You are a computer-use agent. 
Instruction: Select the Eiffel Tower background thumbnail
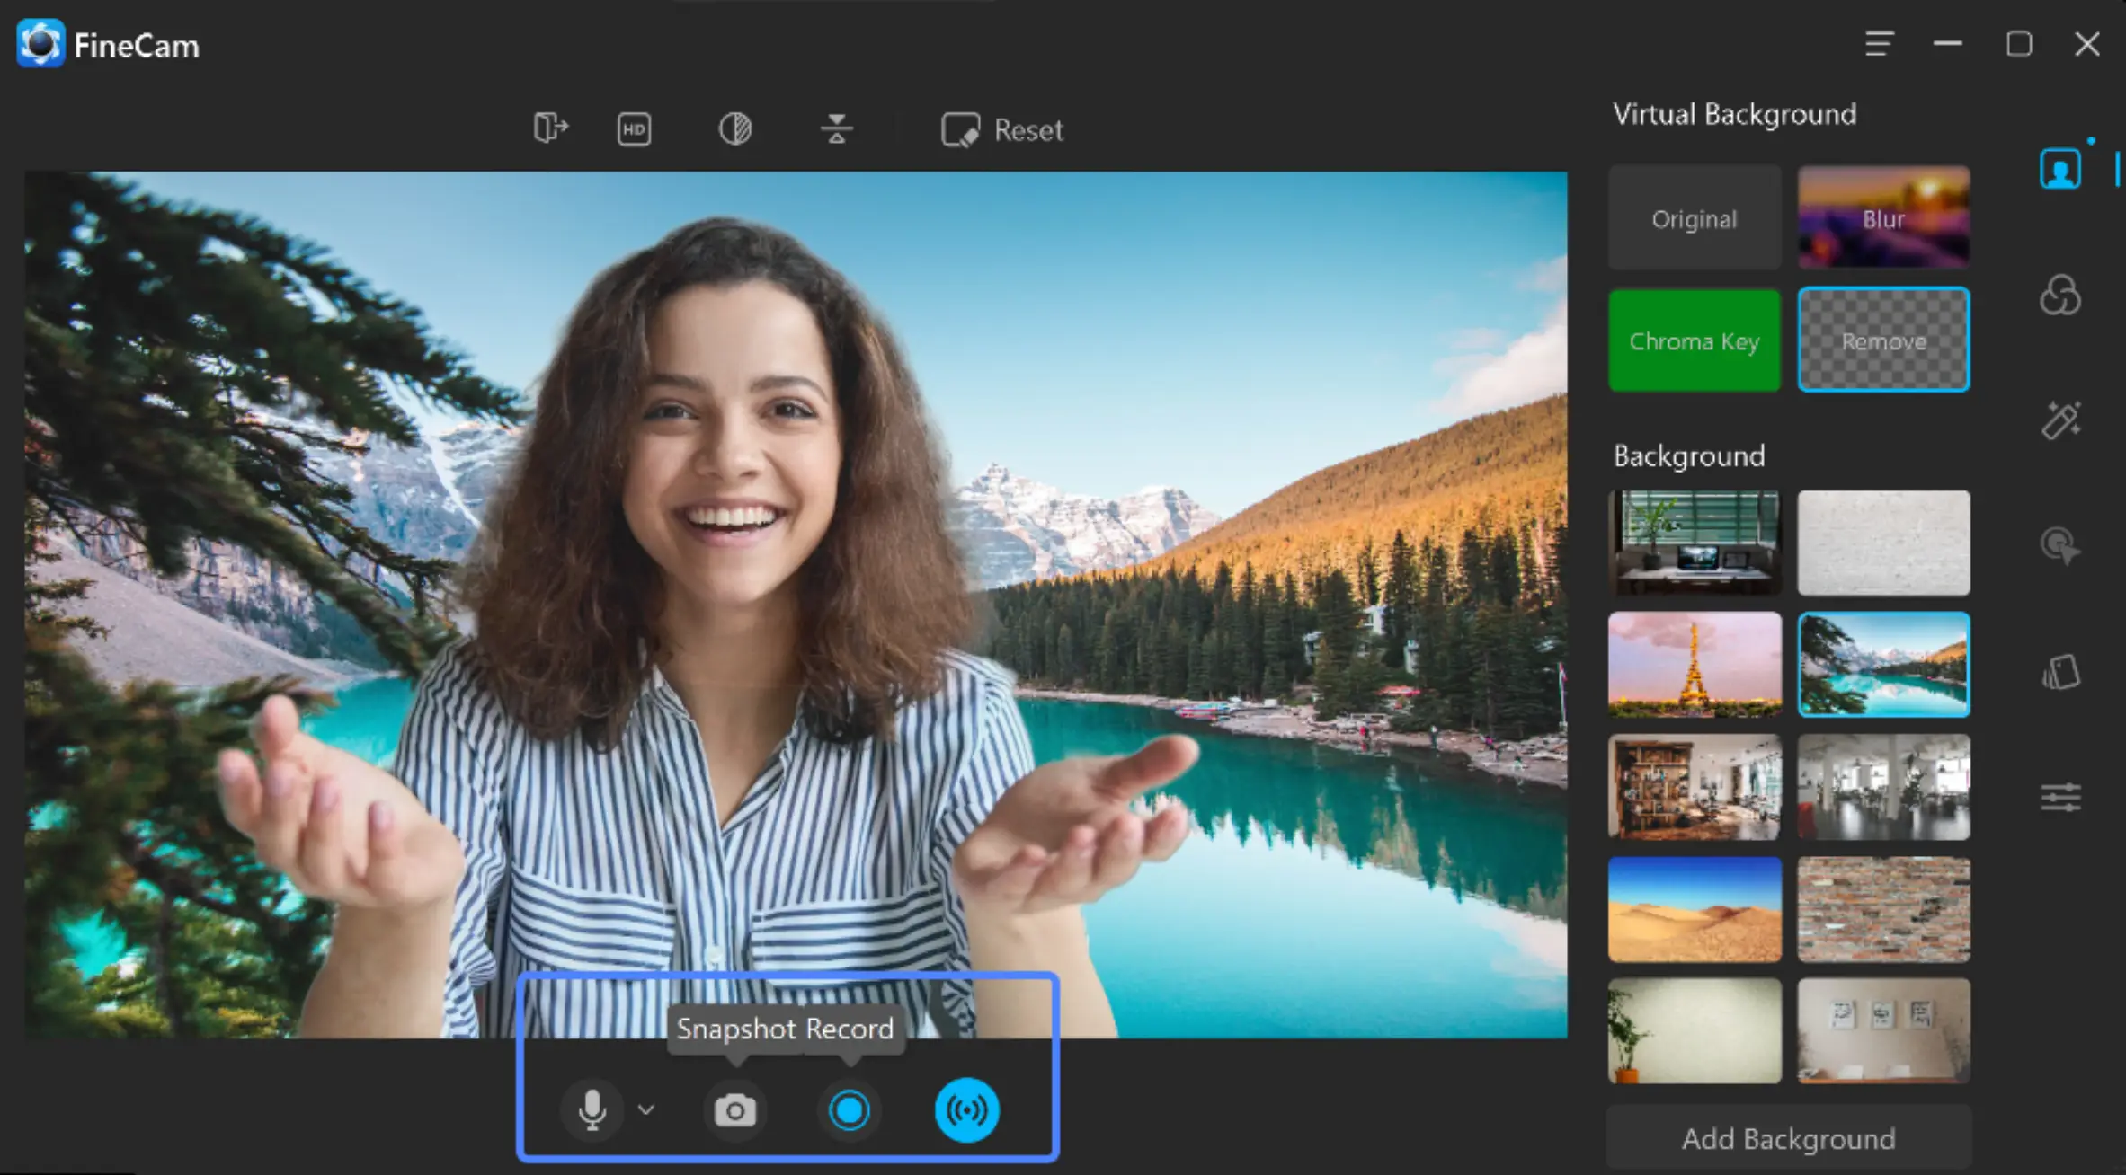tap(1694, 665)
